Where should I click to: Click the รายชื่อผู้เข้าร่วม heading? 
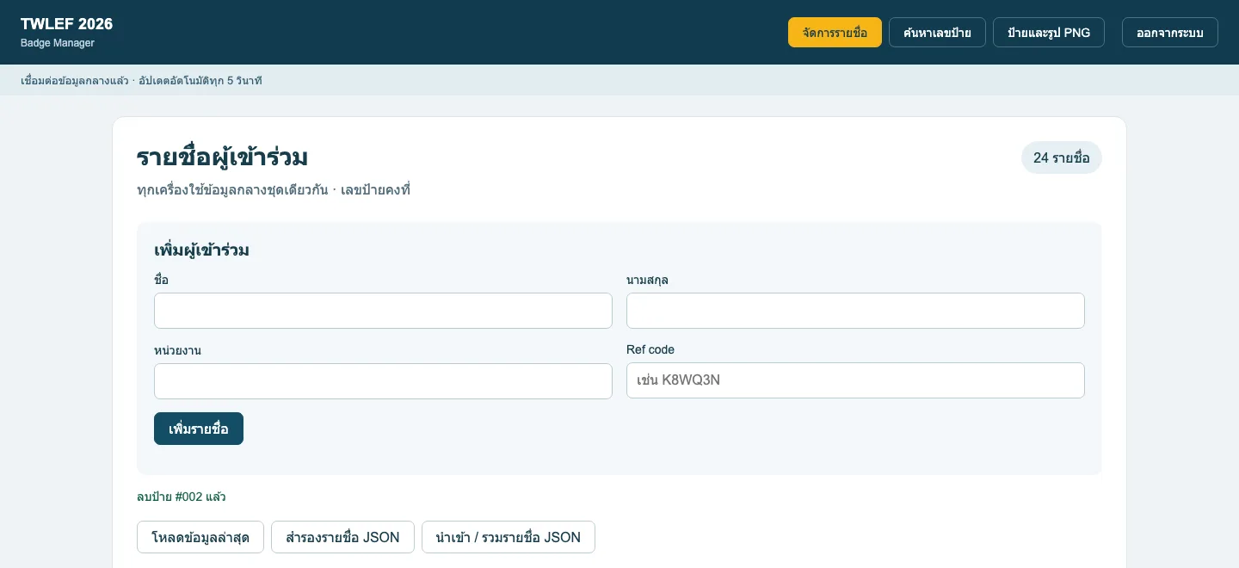222,157
